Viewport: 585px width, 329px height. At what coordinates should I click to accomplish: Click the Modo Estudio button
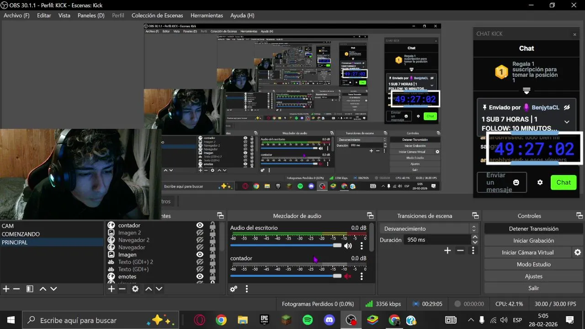(x=533, y=264)
